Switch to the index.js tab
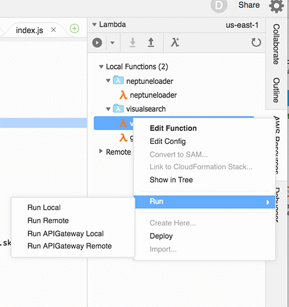Screen dimensions: 289x307 coord(29,30)
